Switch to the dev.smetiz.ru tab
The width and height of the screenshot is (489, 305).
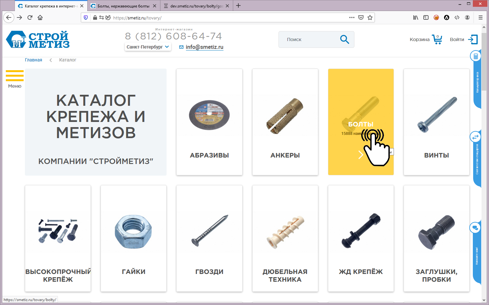[196, 6]
